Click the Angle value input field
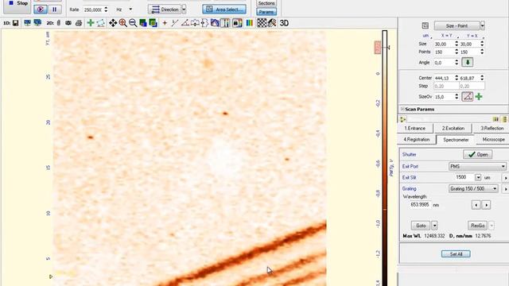 tap(444, 63)
